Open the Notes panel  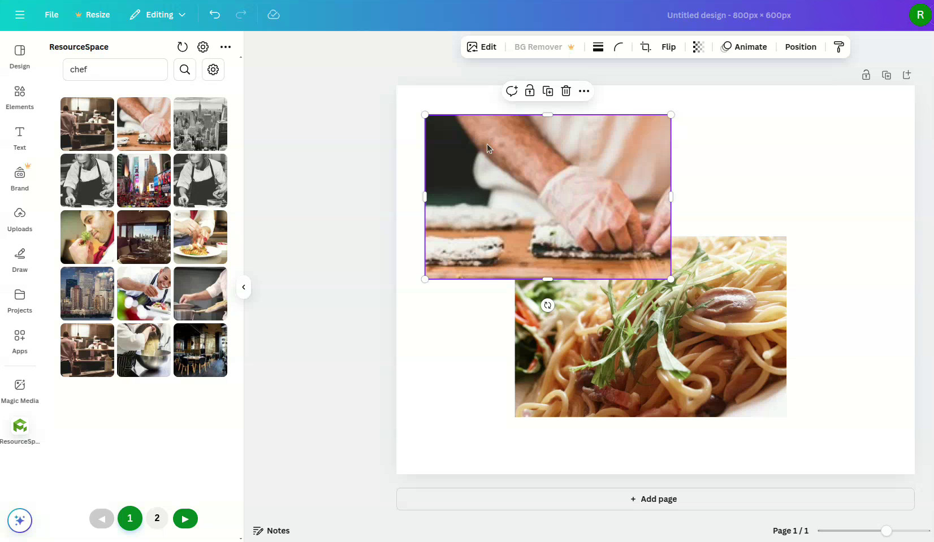pyautogui.click(x=271, y=531)
